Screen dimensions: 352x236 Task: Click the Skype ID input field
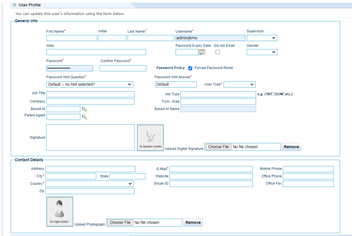[211, 184]
